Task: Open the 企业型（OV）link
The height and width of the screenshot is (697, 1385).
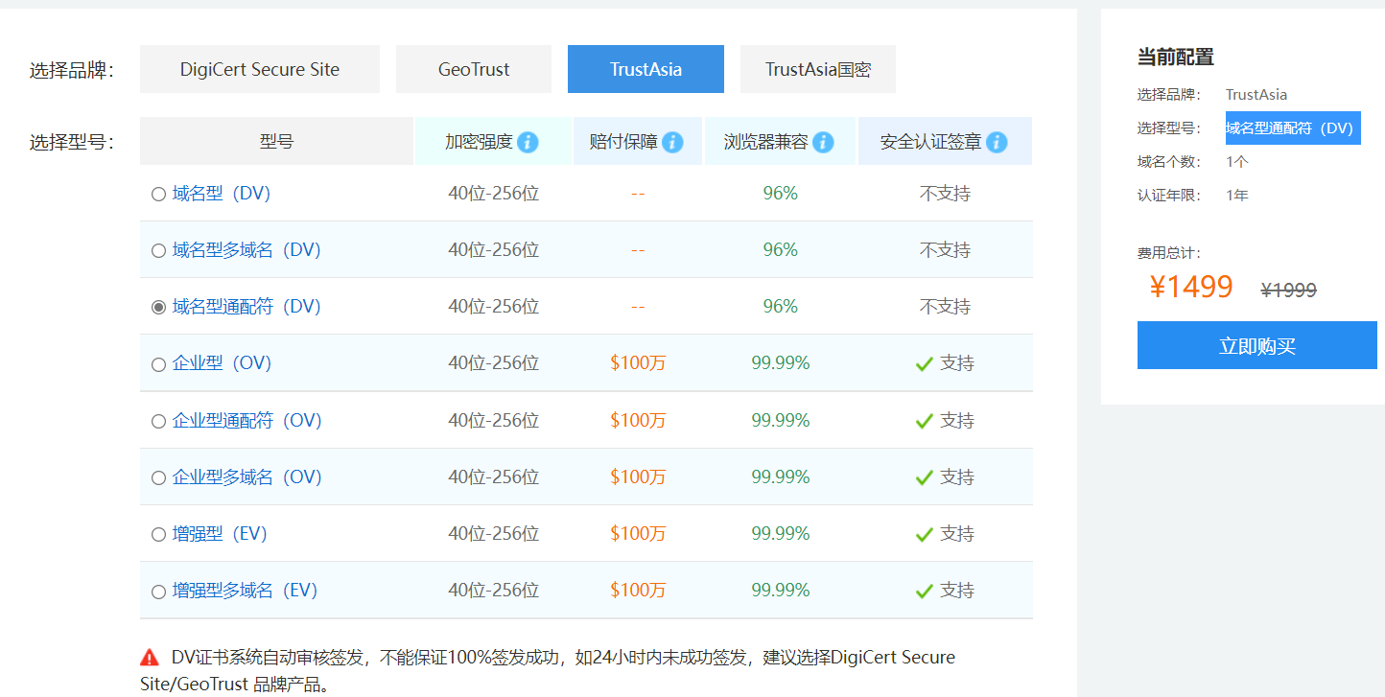Action: tap(223, 363)
